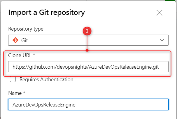Click inside the Clone URL input field
Viewport: 177px width, 119px height.
point(88,67)
